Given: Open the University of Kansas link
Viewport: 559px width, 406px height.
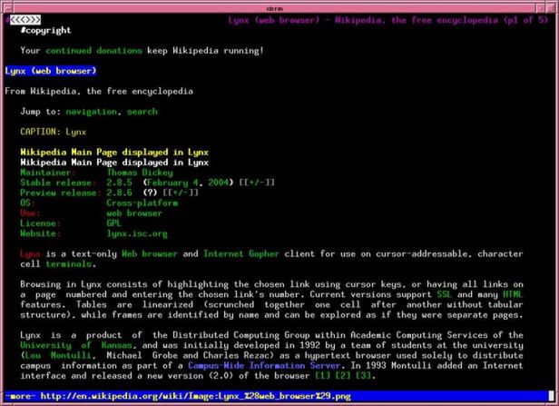Looking at the screenshot, I should pos(76,345).
